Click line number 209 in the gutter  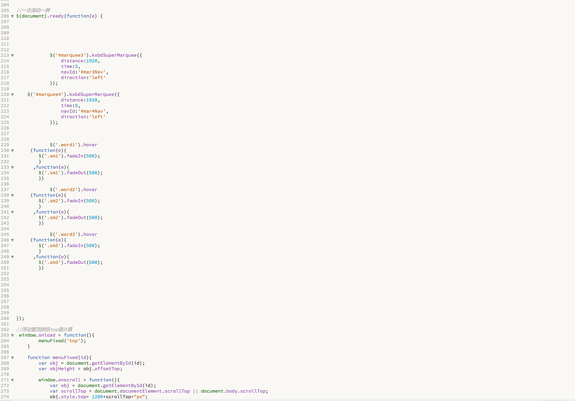(x=5, y=33)
